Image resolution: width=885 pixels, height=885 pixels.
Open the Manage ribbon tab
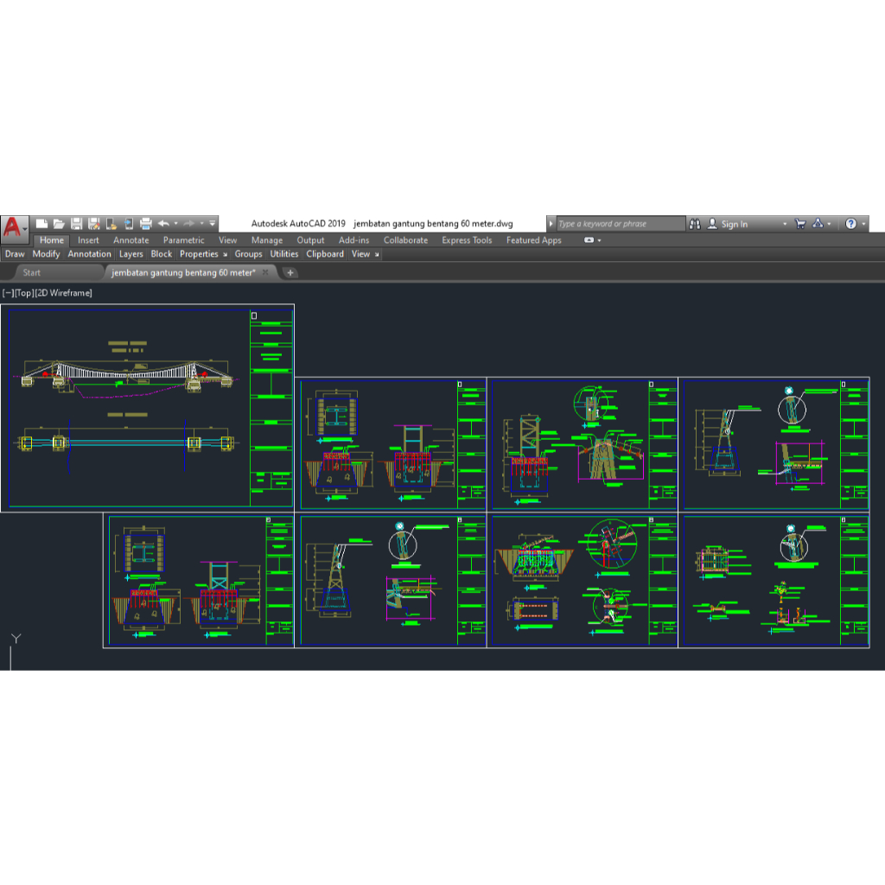267,240
